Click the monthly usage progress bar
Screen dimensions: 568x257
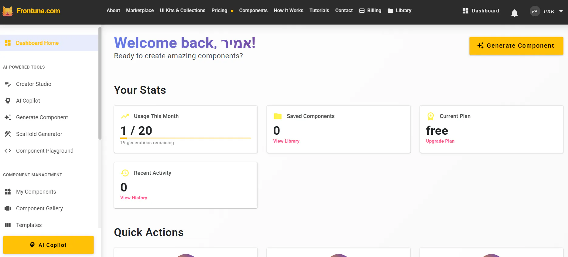click(x=186, y=138)
